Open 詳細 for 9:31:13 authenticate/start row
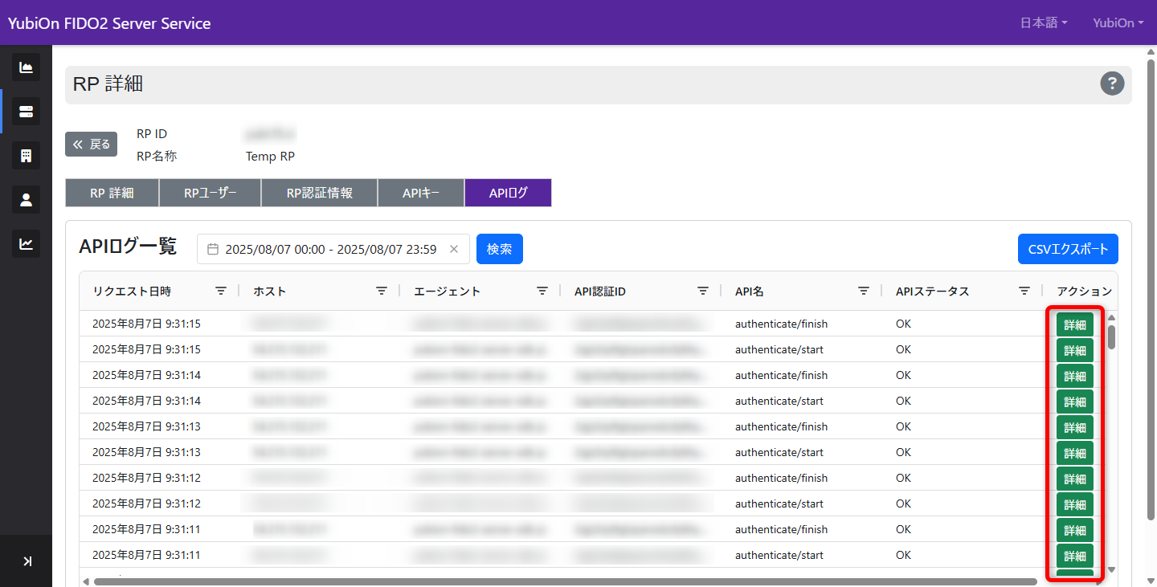The width and height of the screenshot is (1157, 587). [x=1075, y=453]
